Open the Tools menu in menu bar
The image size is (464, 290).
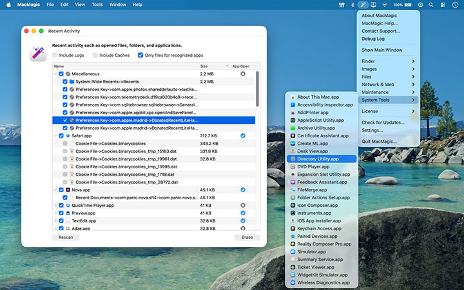[x=97, y=5]
